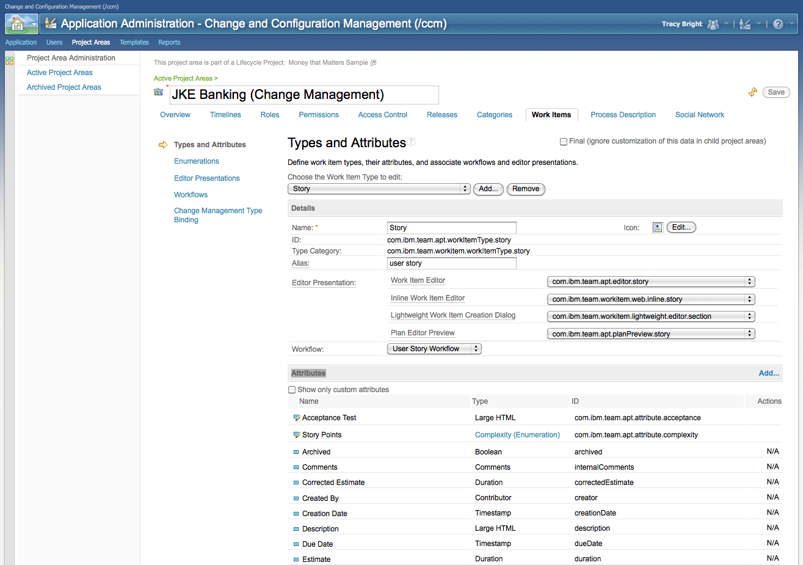Click the Add... link in Attributes header
Screen dimensions: 803x565
[769, 373]
